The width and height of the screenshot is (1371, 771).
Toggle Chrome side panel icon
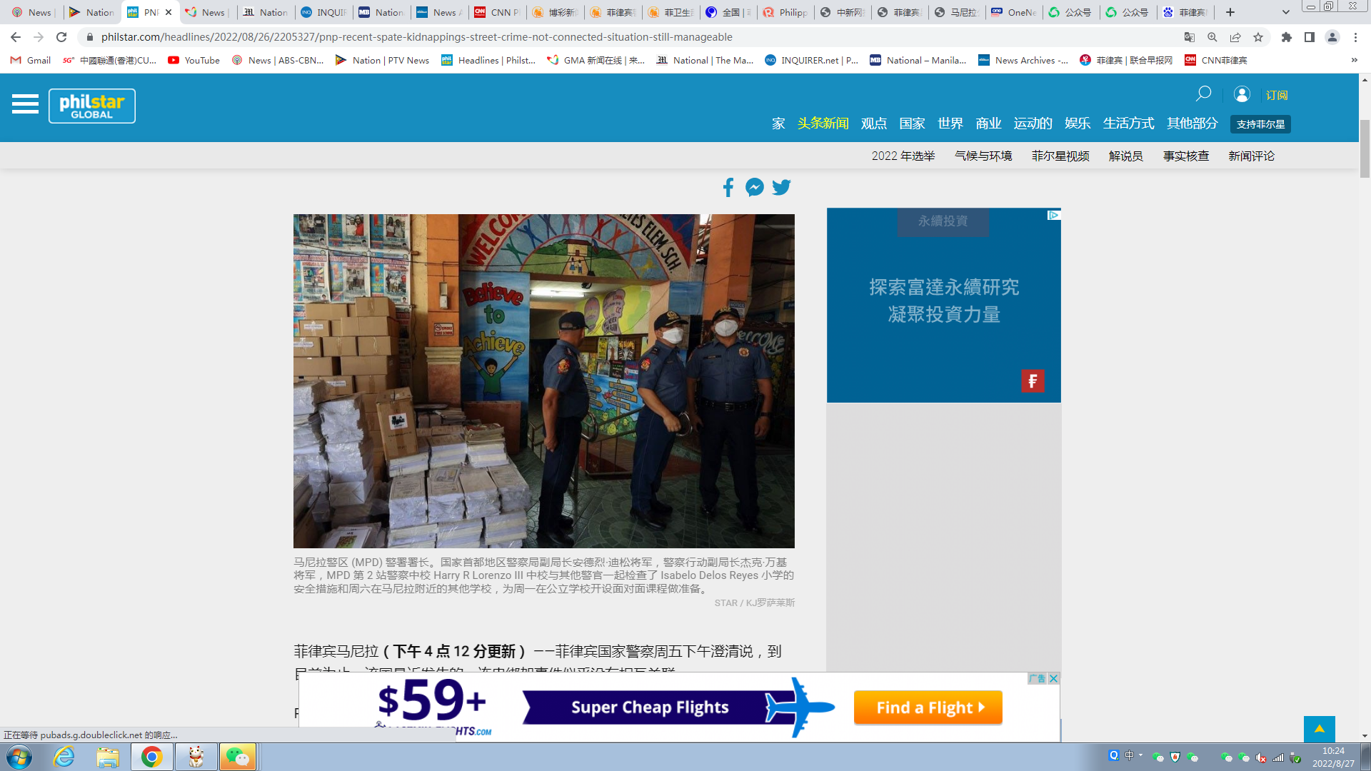(x=1310, y=37)
